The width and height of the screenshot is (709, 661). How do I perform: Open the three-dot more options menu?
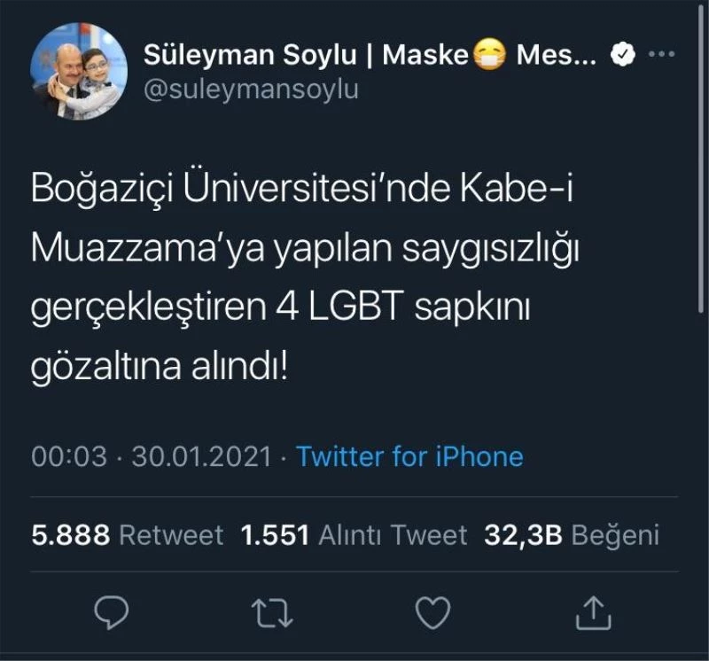[x=662, y=56]
